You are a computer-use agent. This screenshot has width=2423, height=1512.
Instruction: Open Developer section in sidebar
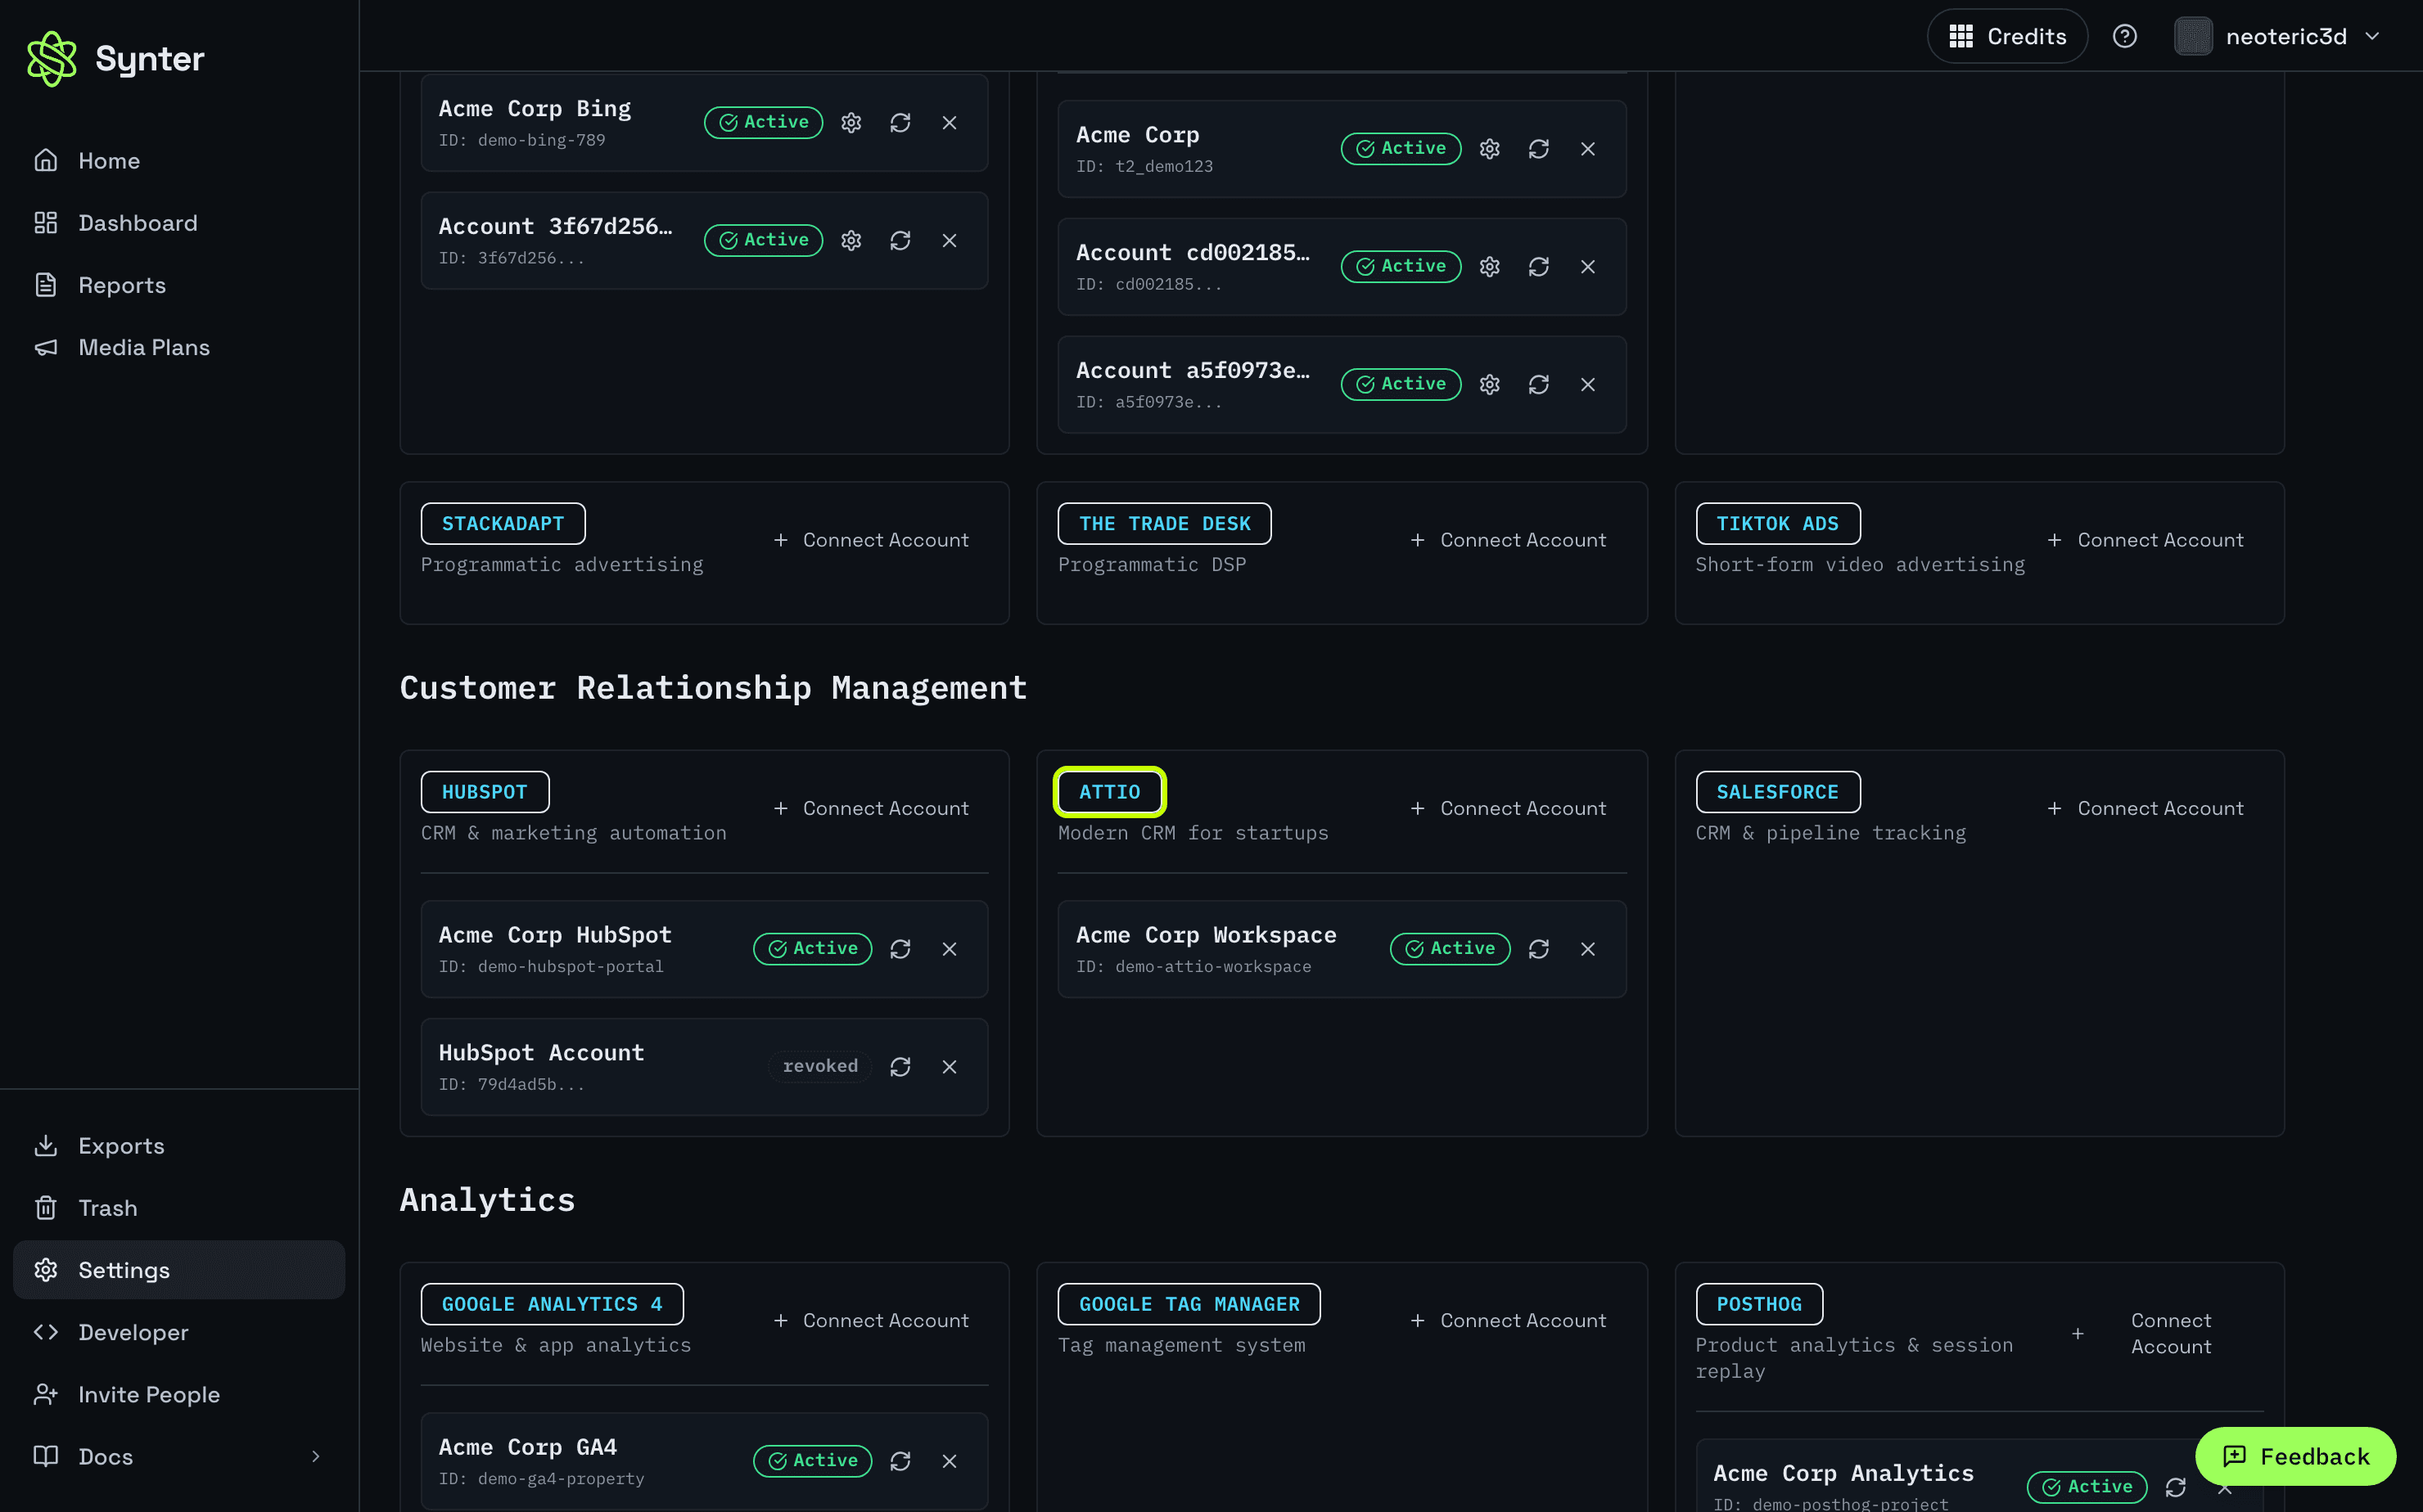[133, 1332]
